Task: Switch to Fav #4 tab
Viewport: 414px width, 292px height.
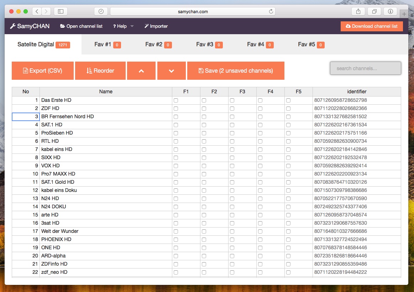Action: coord(260,45)
